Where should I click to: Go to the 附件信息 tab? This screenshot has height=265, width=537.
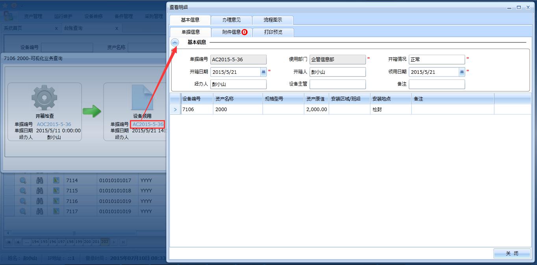[x=231, y=32]
